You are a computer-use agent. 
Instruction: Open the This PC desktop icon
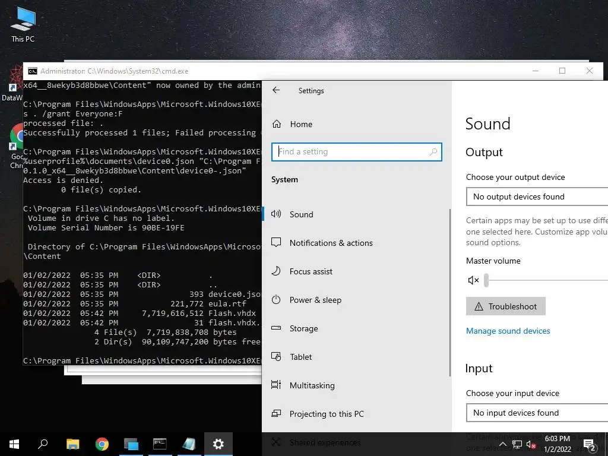pos(23,24)
